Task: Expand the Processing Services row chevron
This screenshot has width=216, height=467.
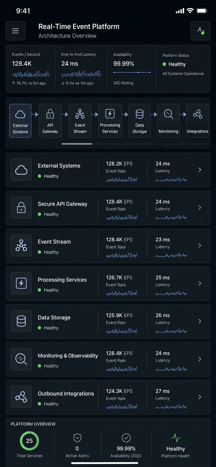Action: tap(200, 283)
